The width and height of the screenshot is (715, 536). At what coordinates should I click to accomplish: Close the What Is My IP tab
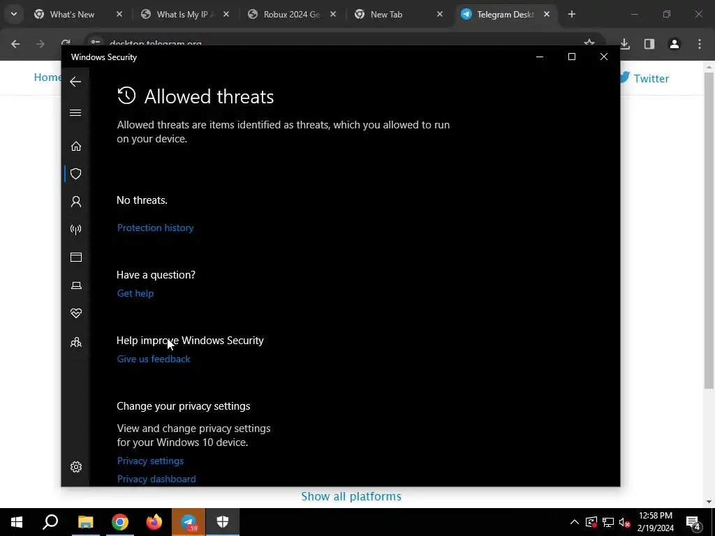(226, 14)
